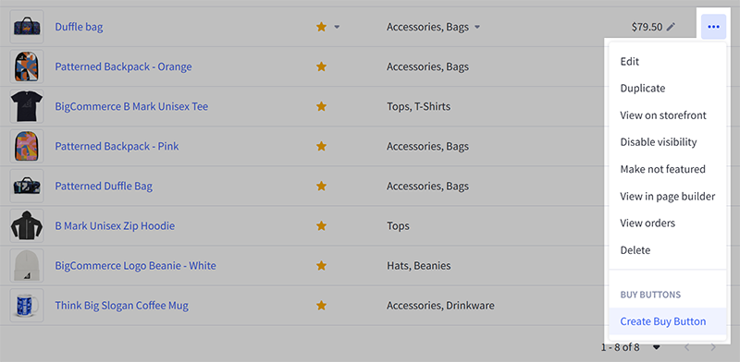Click the featured star for B Mark Unisex Zip Hoodie

click(x=321, y=225)
